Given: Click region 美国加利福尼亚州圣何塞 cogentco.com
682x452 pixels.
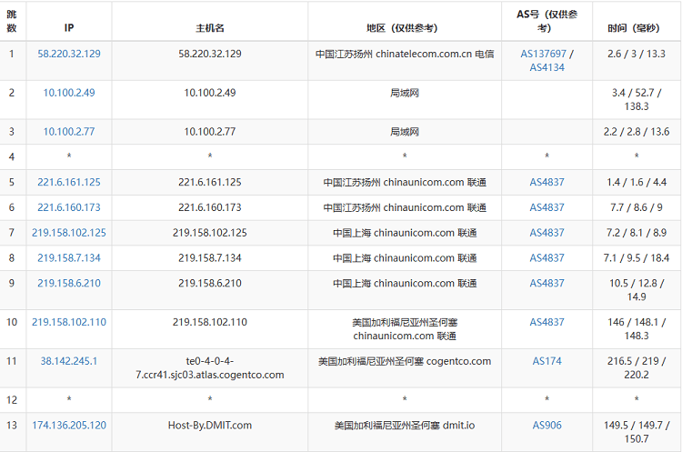Looking at the screenshot, I should [405, 361].
